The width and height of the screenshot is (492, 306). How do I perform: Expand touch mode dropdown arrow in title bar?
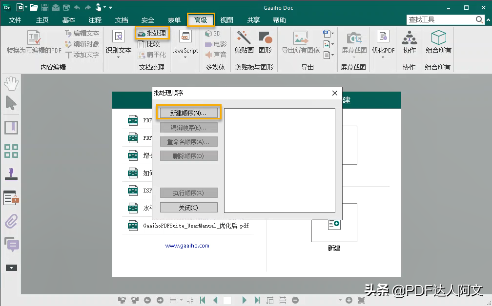click(x=104, y=7)
